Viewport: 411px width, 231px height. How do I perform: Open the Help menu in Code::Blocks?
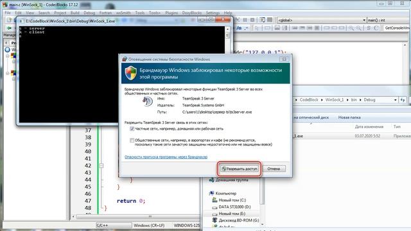[228, 13]
